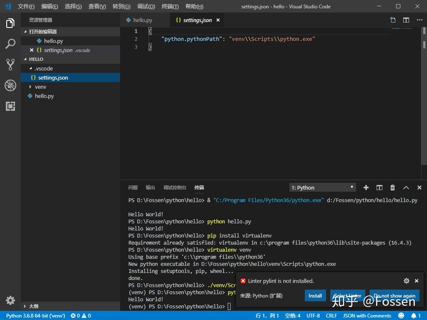
Task: Create a new terminal with the plus icon
Action: (366, 187)
